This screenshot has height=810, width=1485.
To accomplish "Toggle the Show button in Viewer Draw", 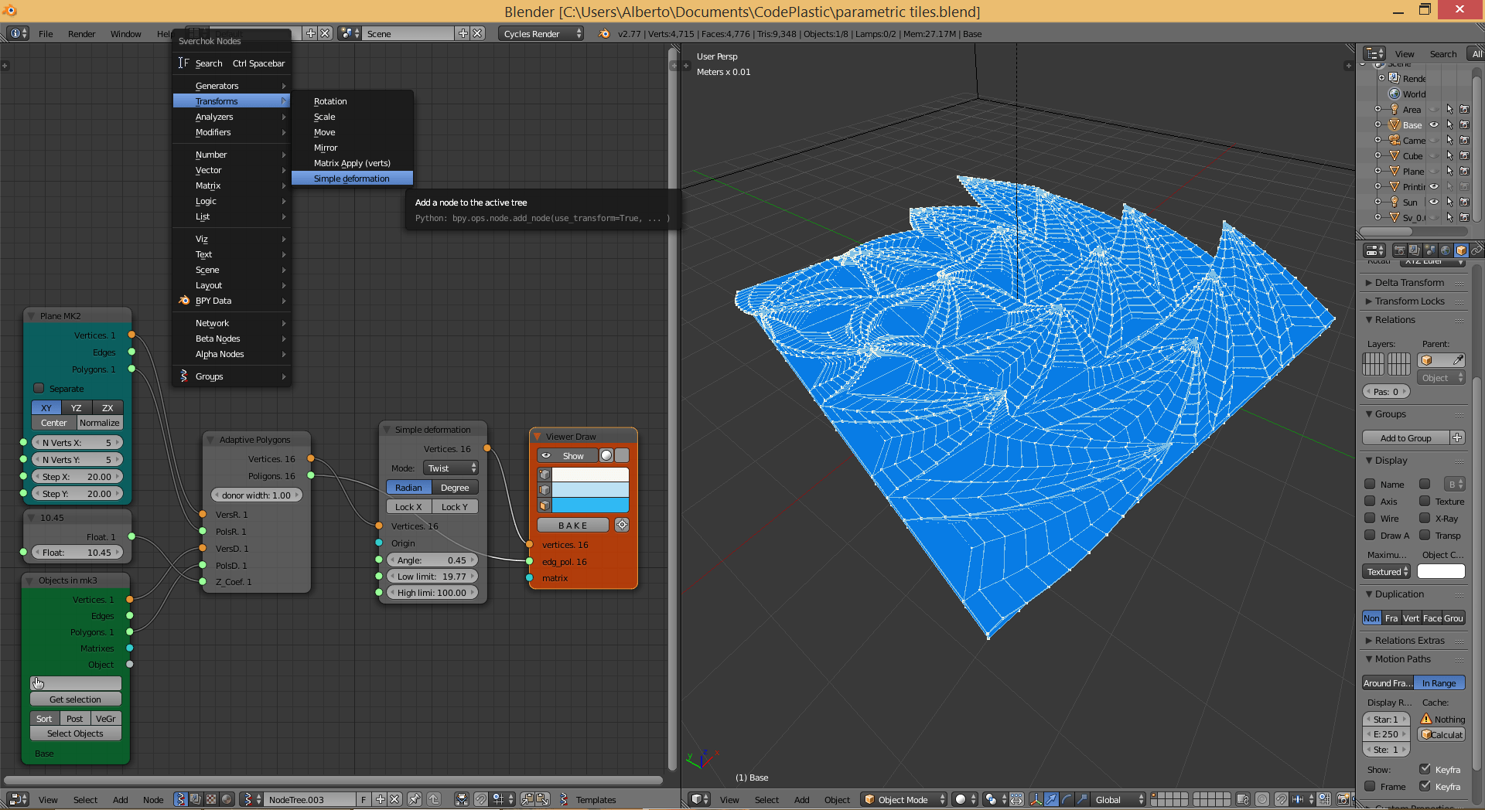I will coord(568,455).
